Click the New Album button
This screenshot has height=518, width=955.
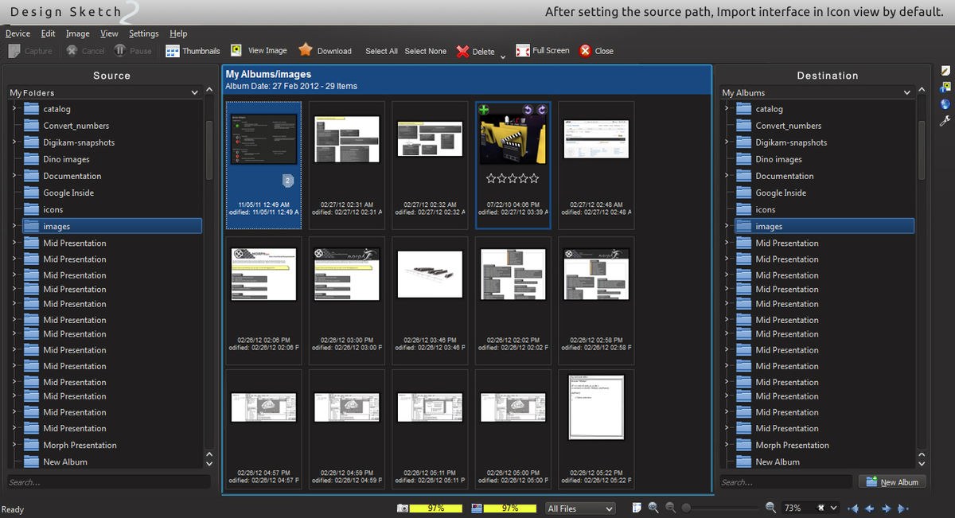(892, 482)
